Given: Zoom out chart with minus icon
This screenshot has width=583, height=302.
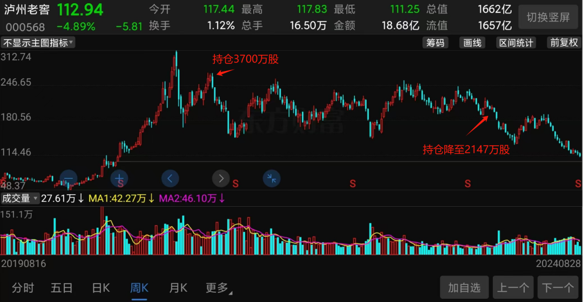Looking at the screenshot, I should click(x=69, y=179).
